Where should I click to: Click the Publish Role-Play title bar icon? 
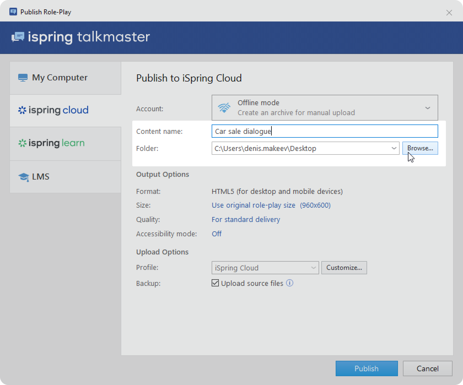13,12
